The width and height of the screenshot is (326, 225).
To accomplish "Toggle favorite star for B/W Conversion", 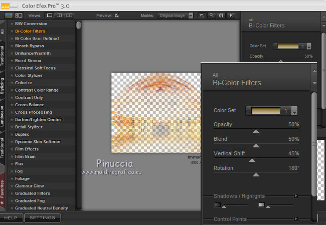I will [12, 24].
